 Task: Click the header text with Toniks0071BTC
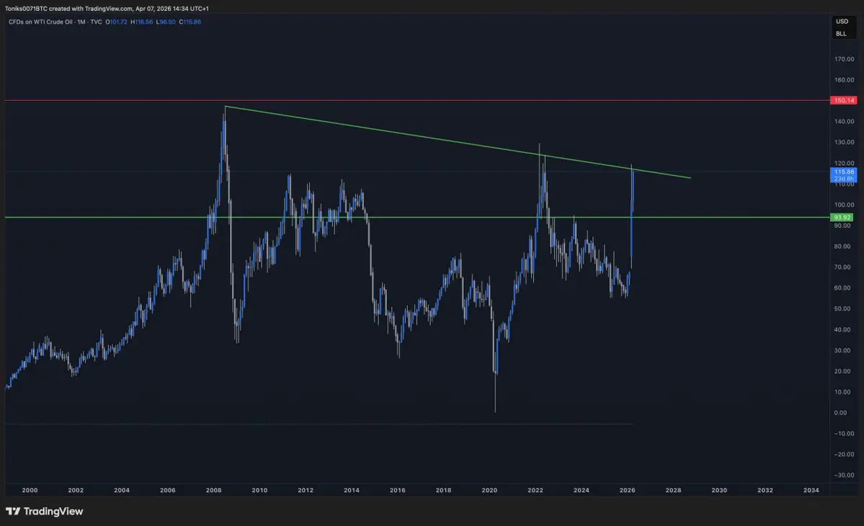(x=107, y=9)
